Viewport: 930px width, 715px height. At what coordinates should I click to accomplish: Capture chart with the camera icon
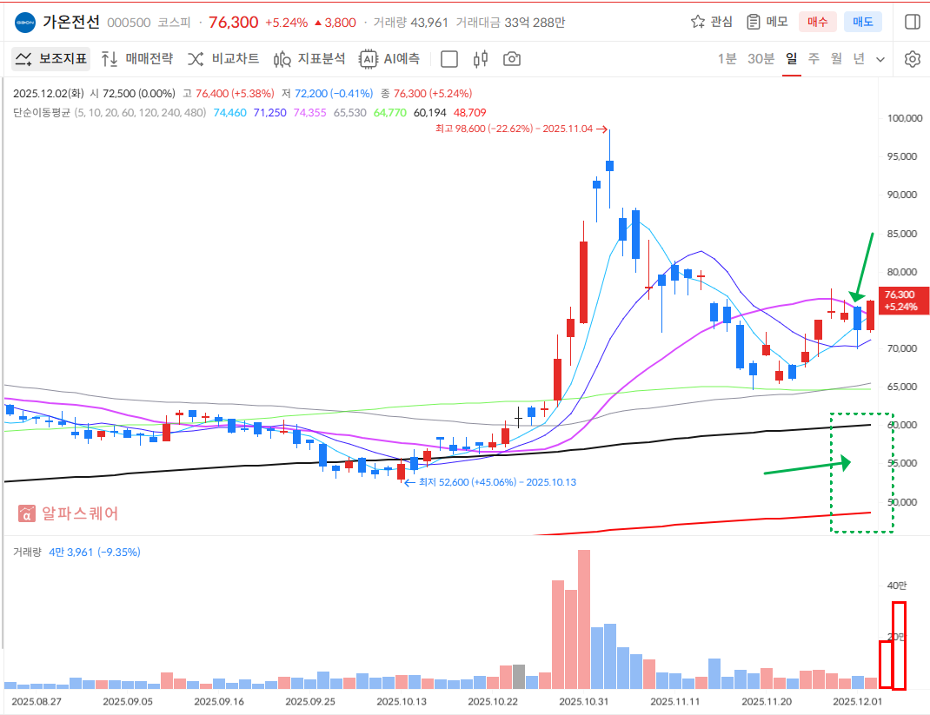click(x=512, y=59)
